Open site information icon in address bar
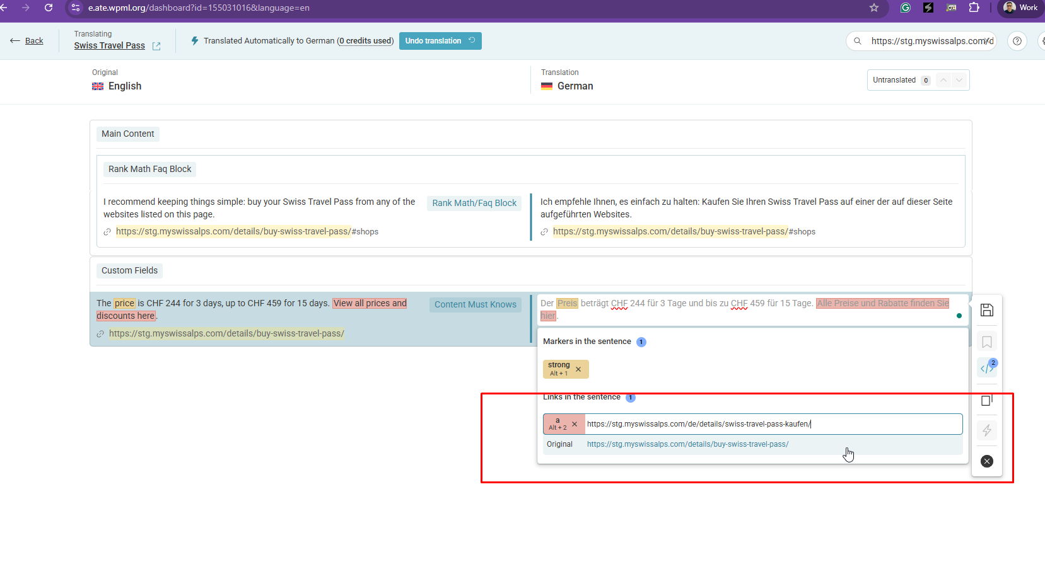The height and width of the screenshot is (586, 1045). point(76,8)
